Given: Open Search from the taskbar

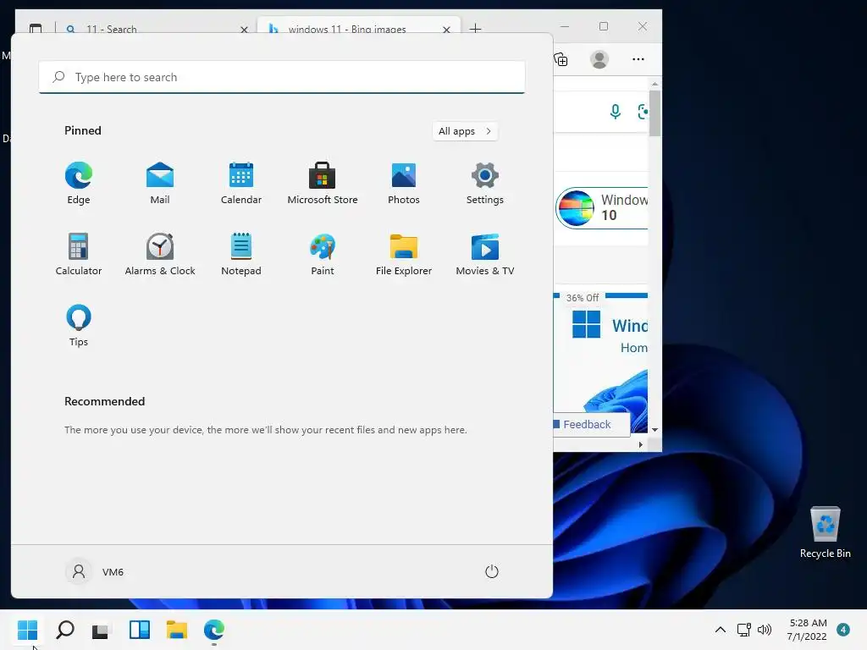Looking at the screenshot, I should (65, 630).
